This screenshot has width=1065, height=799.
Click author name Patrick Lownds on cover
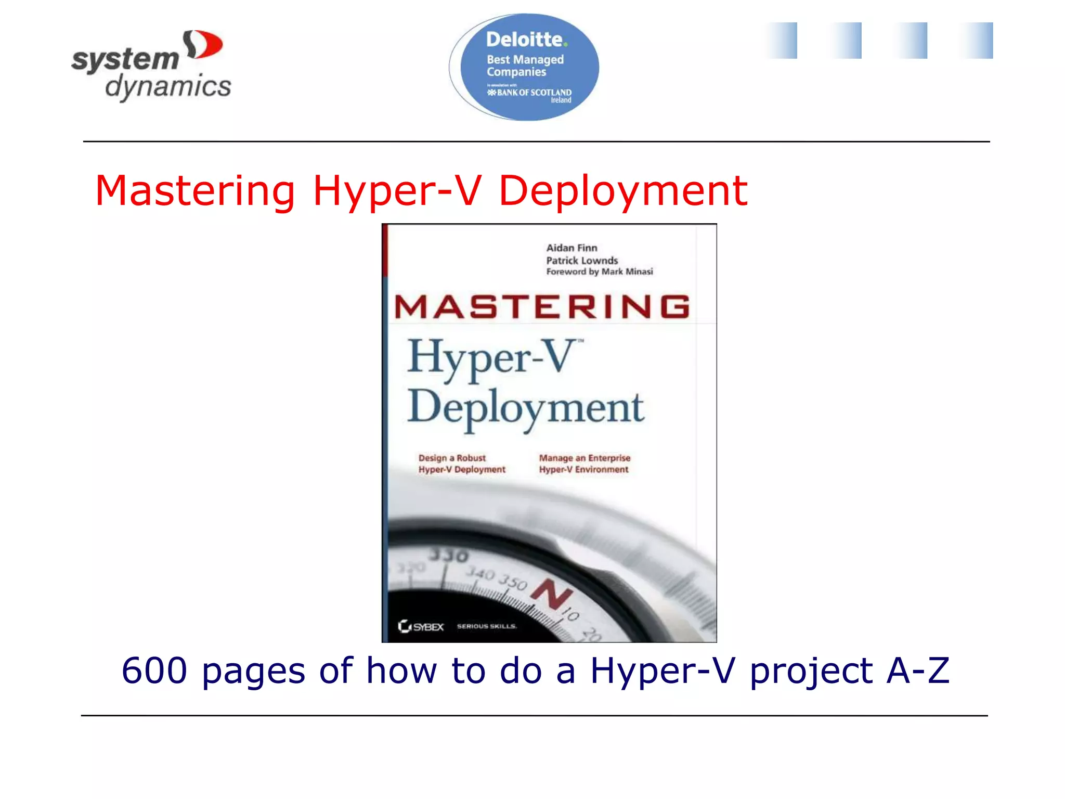(582, 260)
